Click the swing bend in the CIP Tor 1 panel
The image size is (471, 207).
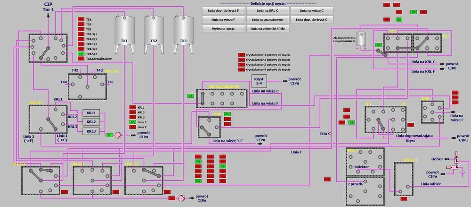[43, 53]
